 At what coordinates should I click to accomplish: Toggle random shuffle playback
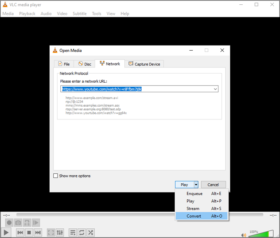pyautogui.click(x=91, y=232)
